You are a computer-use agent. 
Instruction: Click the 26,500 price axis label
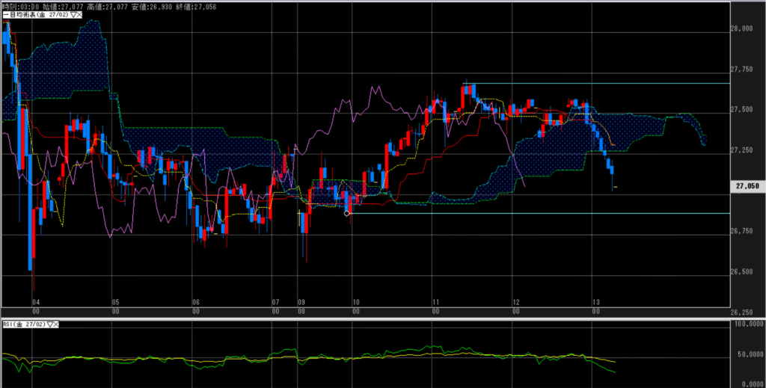click(x=744, y=271)
